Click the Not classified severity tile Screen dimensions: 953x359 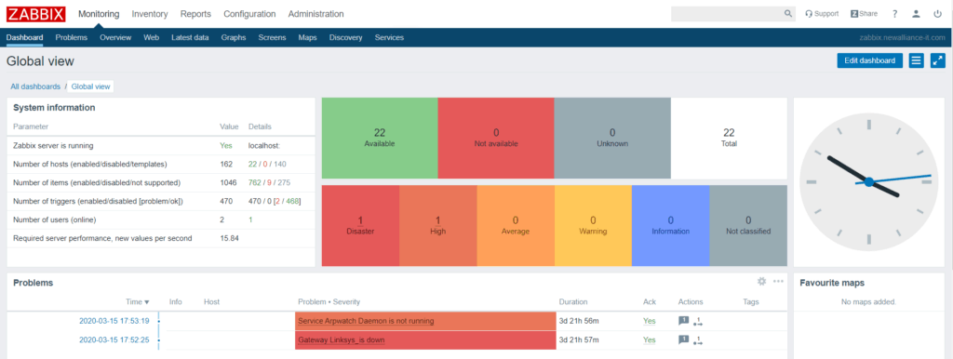coord(748,225)
